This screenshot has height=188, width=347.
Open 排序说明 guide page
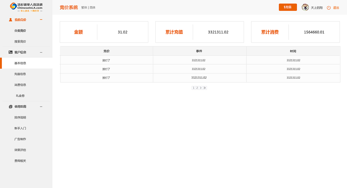[x=20, y=117]
